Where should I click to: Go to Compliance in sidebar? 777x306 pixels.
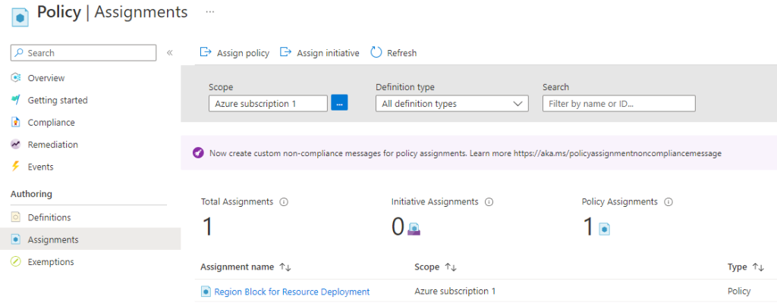coord(51,123)
